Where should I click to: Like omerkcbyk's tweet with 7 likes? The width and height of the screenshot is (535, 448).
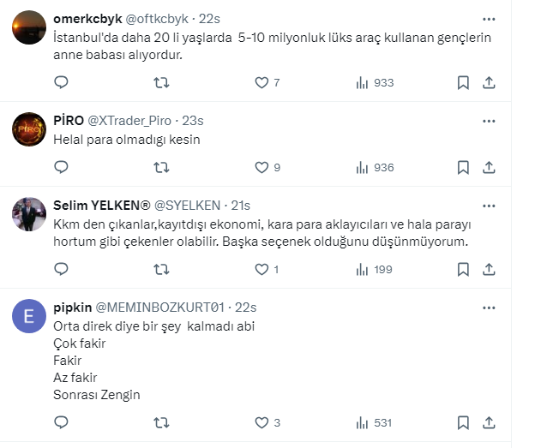(262, 82)
